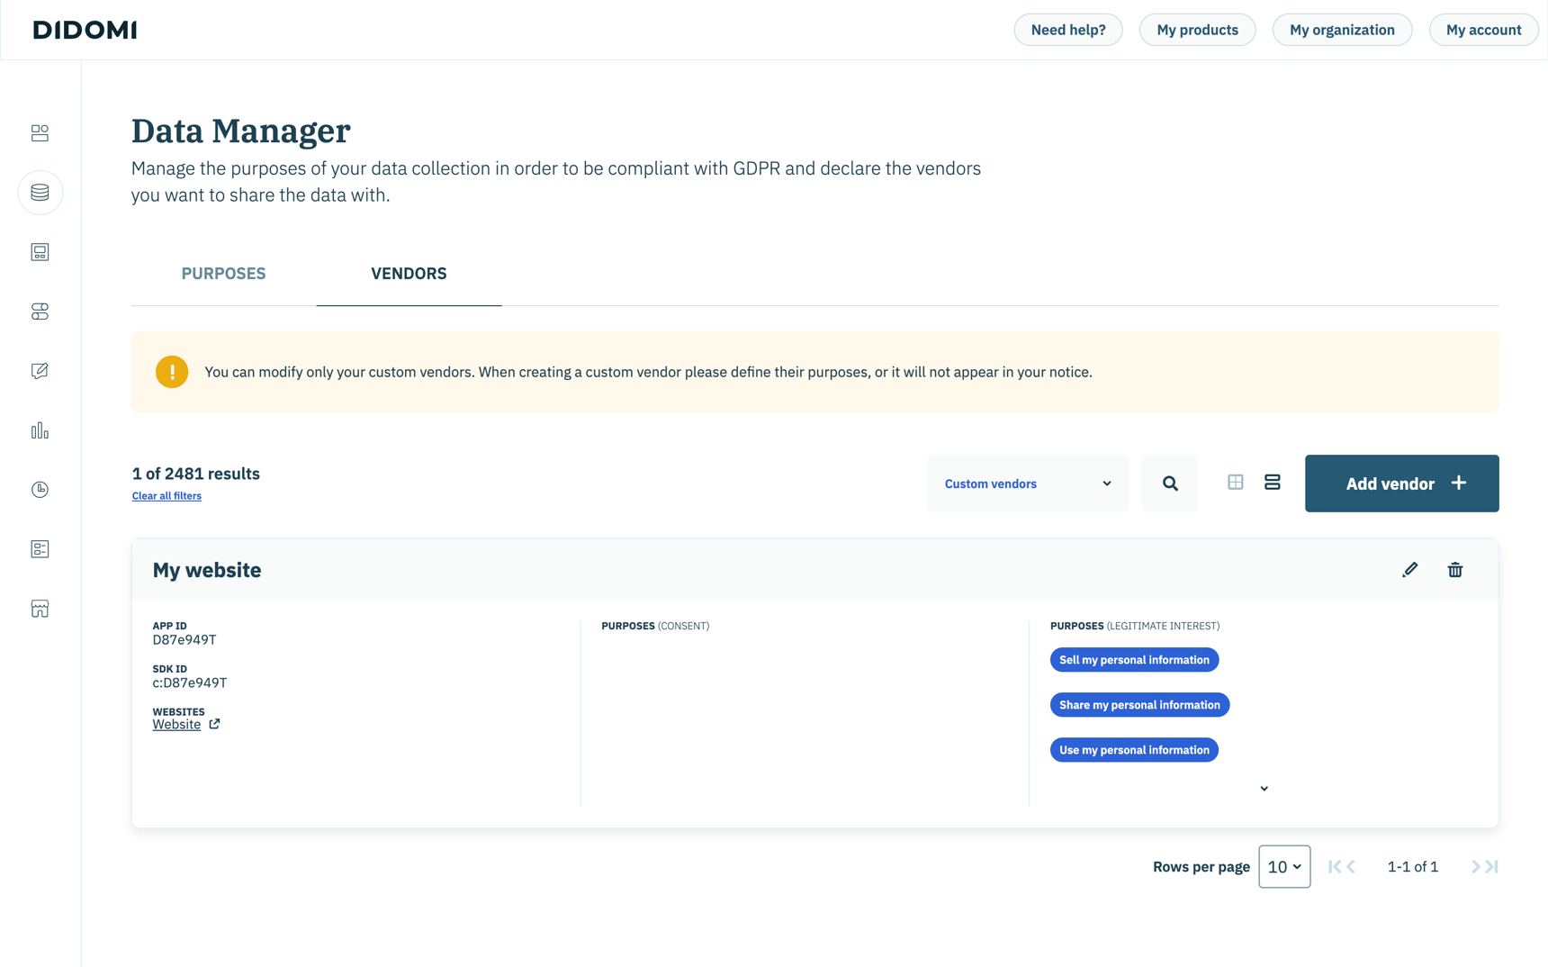Change the Rows per page value
Screen dimensions: 1548x967
click(x=1284, y=866)
